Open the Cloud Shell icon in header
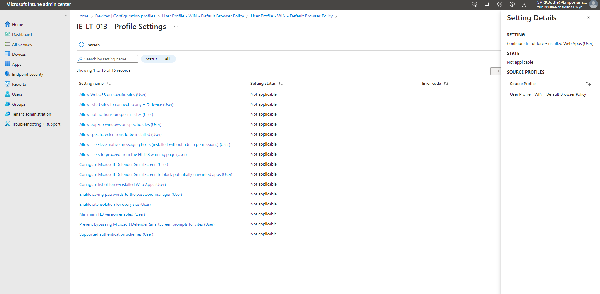The image size is (600, 294). pyautogui.click(x=475, y=4)
